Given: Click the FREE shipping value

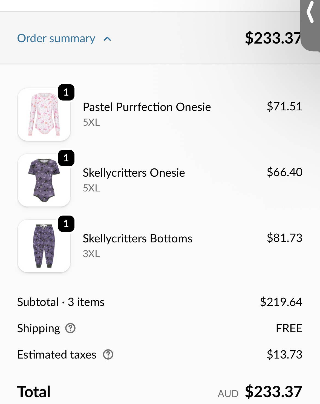Looking at the screenshot, I should [289, 328].
